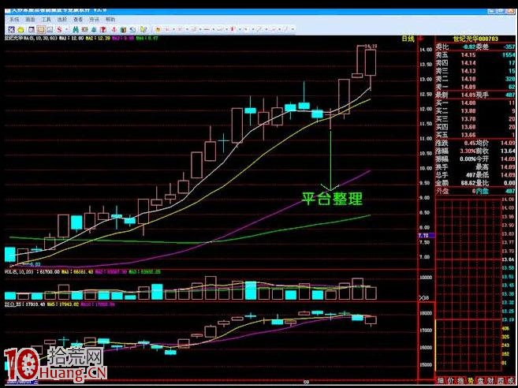
Task: Switch to the 图 tab
Action: point(501,380)
